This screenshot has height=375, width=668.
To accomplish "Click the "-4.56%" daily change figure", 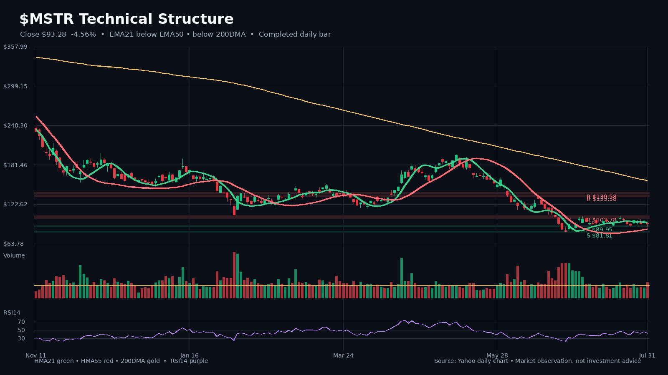I will pyautogui.click(x=83, y=35).
